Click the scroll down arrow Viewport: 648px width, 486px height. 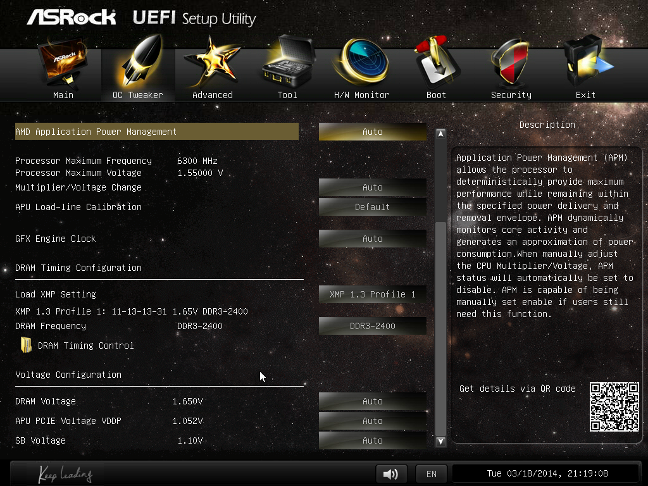tap(440, 441)
